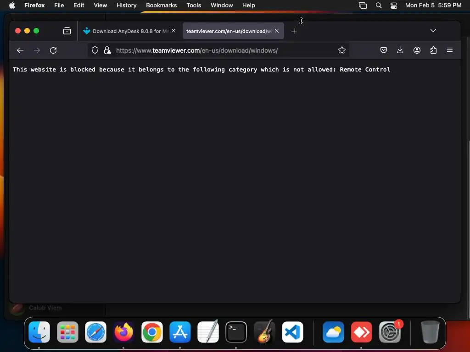Open the Firefox hamburger application menu
This screenshot has height=352, width=470.
click(x=450, y=50)
